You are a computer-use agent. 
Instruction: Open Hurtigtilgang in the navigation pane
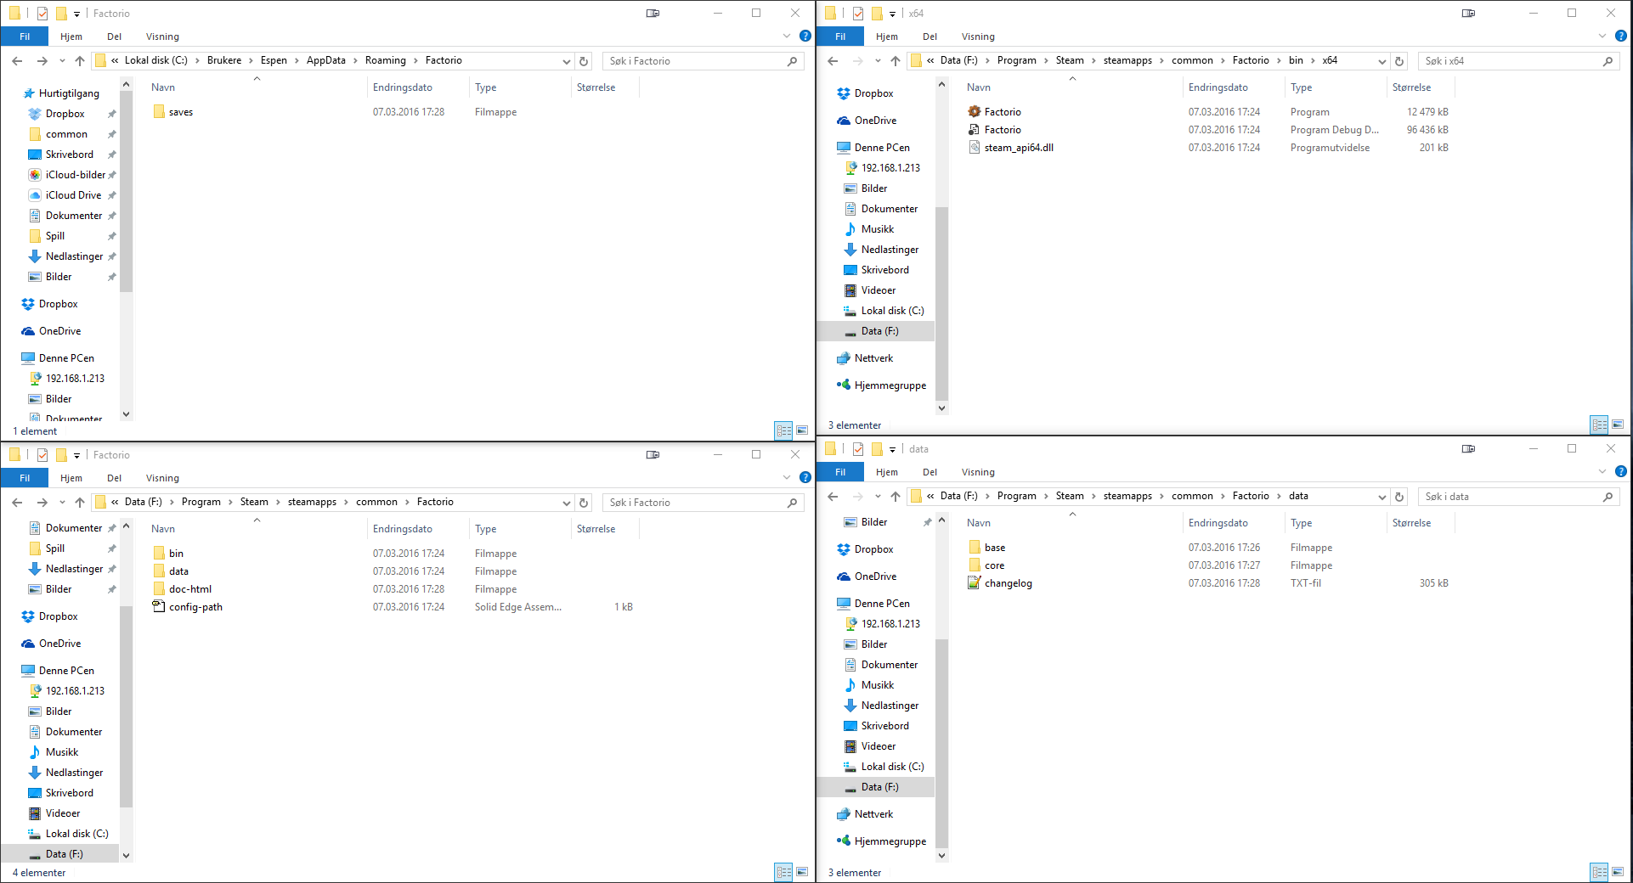[x=69, y=93]
